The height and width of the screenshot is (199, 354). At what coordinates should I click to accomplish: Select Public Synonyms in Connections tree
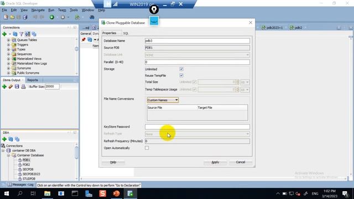28,73
